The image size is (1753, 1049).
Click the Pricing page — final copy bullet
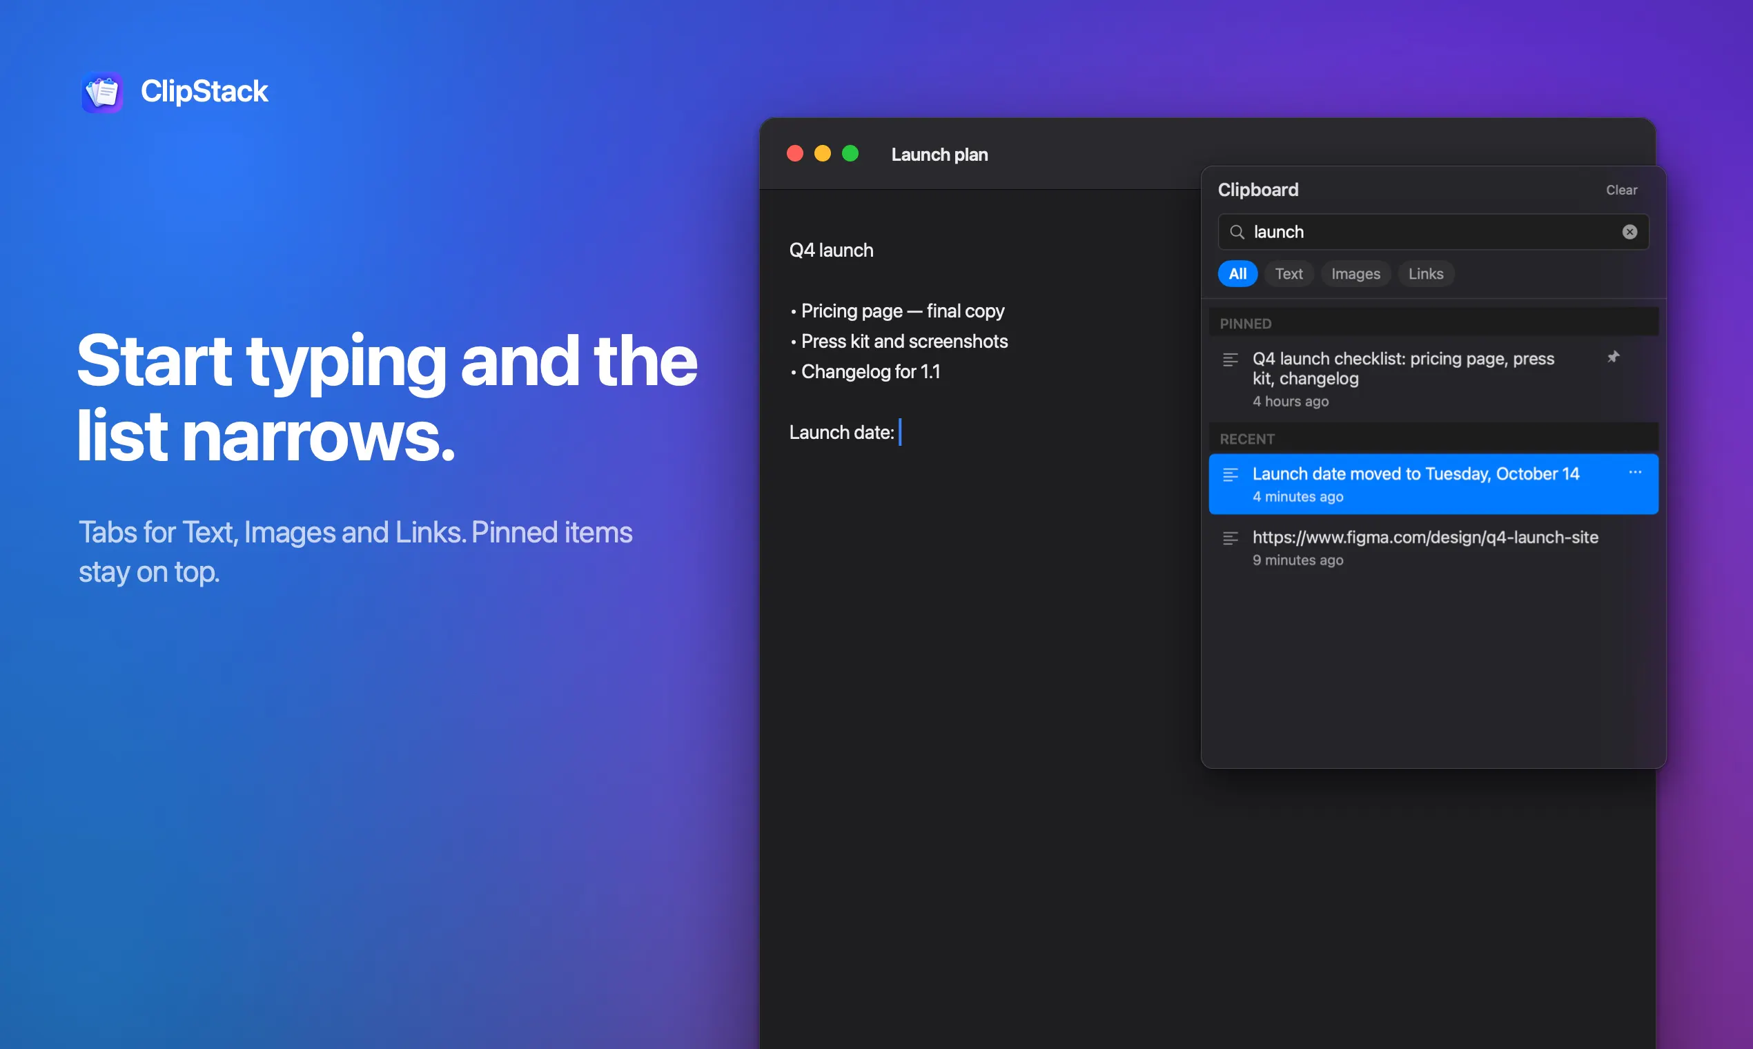(x=897, y=311)
